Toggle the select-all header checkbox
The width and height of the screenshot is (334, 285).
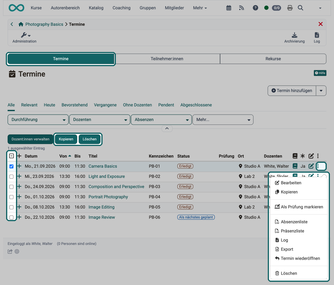tap(12, 156)
